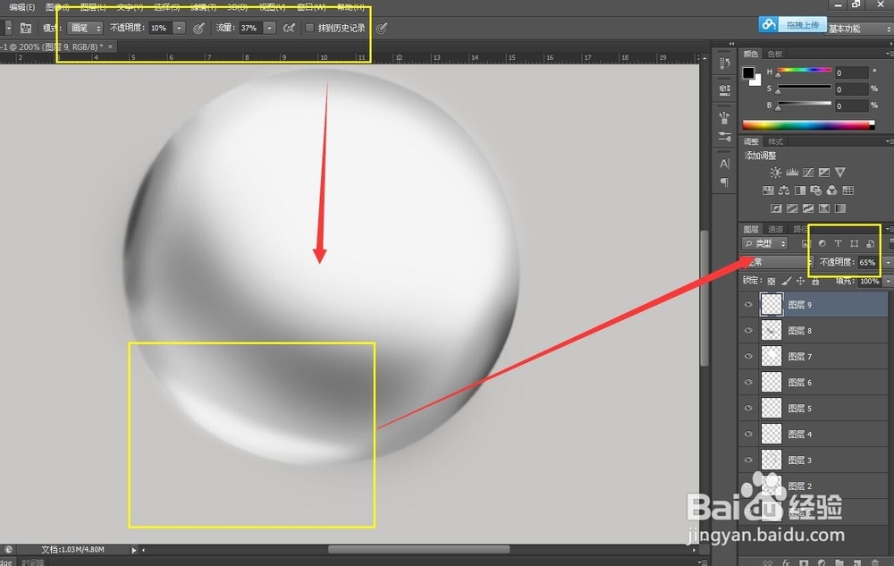Viewport: 894px width, 566px height.
Task: Collapse the right panels with double-arrow
Action: (731, 43)
